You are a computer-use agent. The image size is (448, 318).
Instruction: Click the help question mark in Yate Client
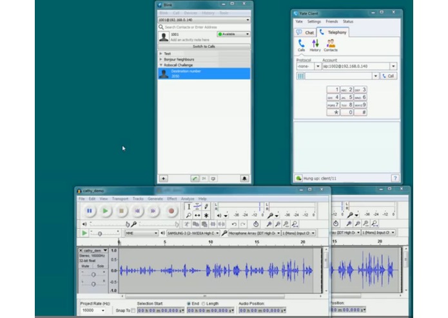pyautogui.click(x=395, y=178)
